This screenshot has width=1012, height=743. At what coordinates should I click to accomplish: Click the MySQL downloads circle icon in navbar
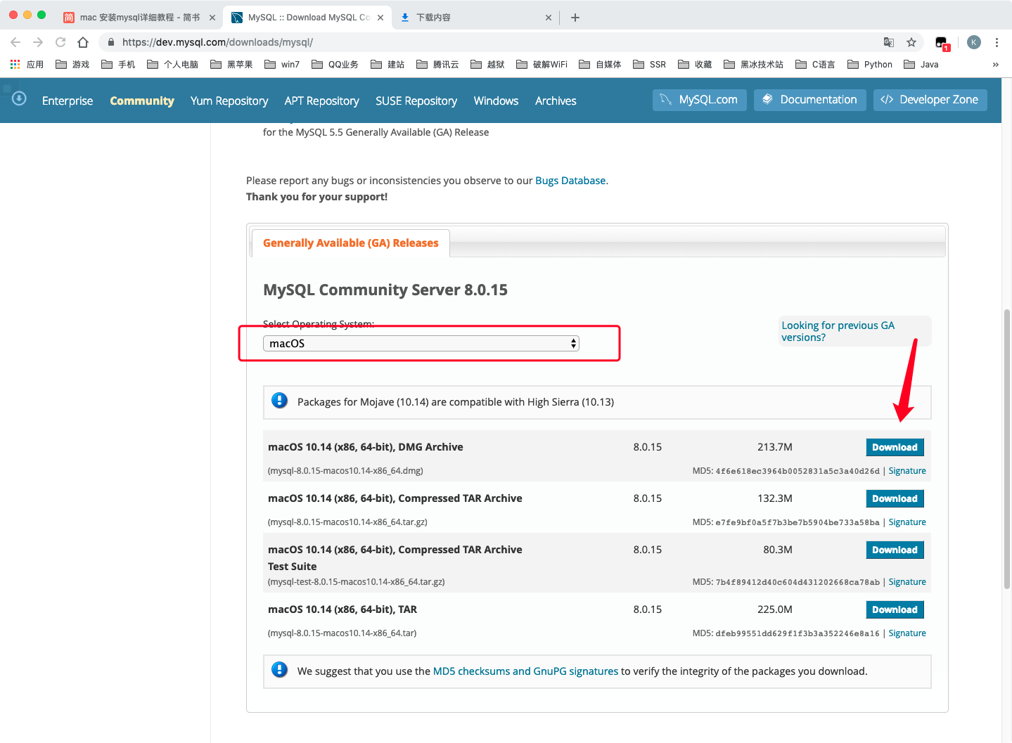[x=19, y=98]
